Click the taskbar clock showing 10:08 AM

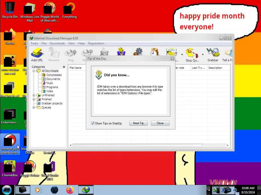pyautogui.click(x=248, y=190)
